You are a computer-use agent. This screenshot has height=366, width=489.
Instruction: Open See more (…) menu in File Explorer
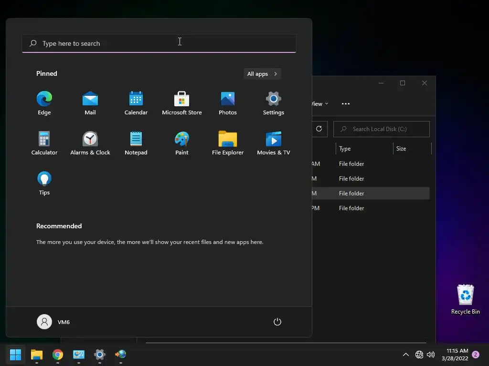[x=346, y=103]
